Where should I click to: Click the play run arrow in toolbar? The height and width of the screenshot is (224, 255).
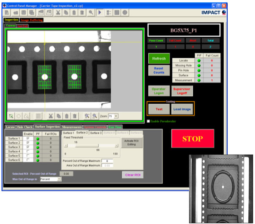[x=99, y=13]
